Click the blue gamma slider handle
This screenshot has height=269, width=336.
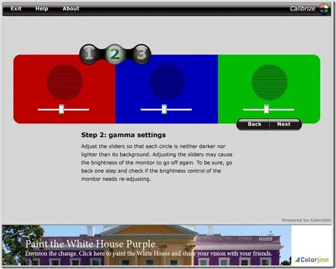tap(164, 109)
